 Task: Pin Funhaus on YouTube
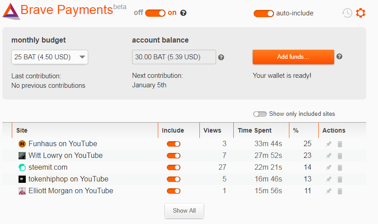(x=329, y=144)
